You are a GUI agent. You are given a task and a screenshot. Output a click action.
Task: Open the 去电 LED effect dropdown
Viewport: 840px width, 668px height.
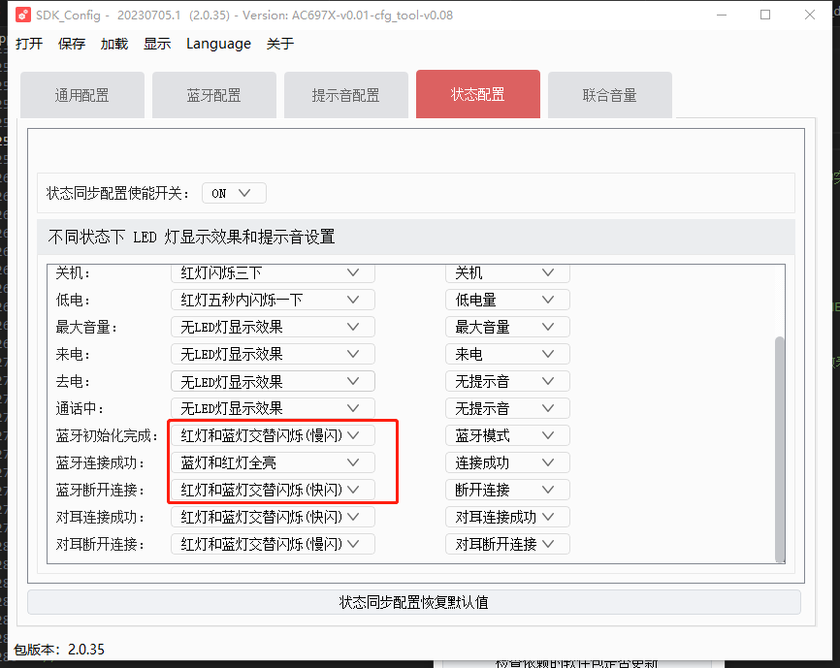pos(273,381)
